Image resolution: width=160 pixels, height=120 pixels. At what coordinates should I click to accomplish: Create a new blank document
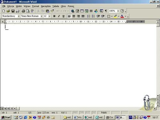4,11
